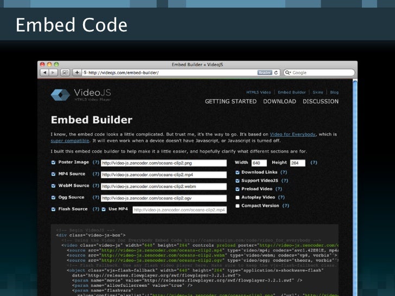Image resolution: width=395 pixels, height=296 pixels.
Task: Toggle the Use MP4 checkbox
Action: [104, 209]
